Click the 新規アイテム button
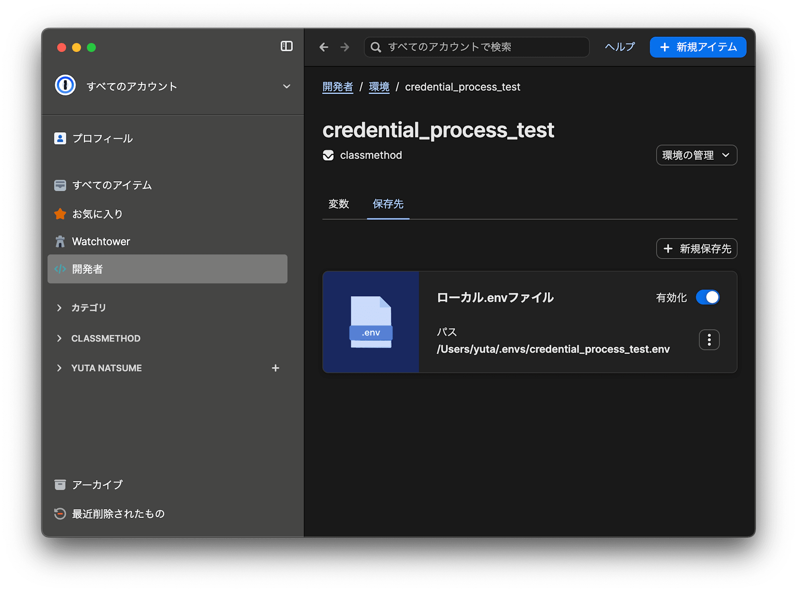797x592 pixels. [698, 47]
